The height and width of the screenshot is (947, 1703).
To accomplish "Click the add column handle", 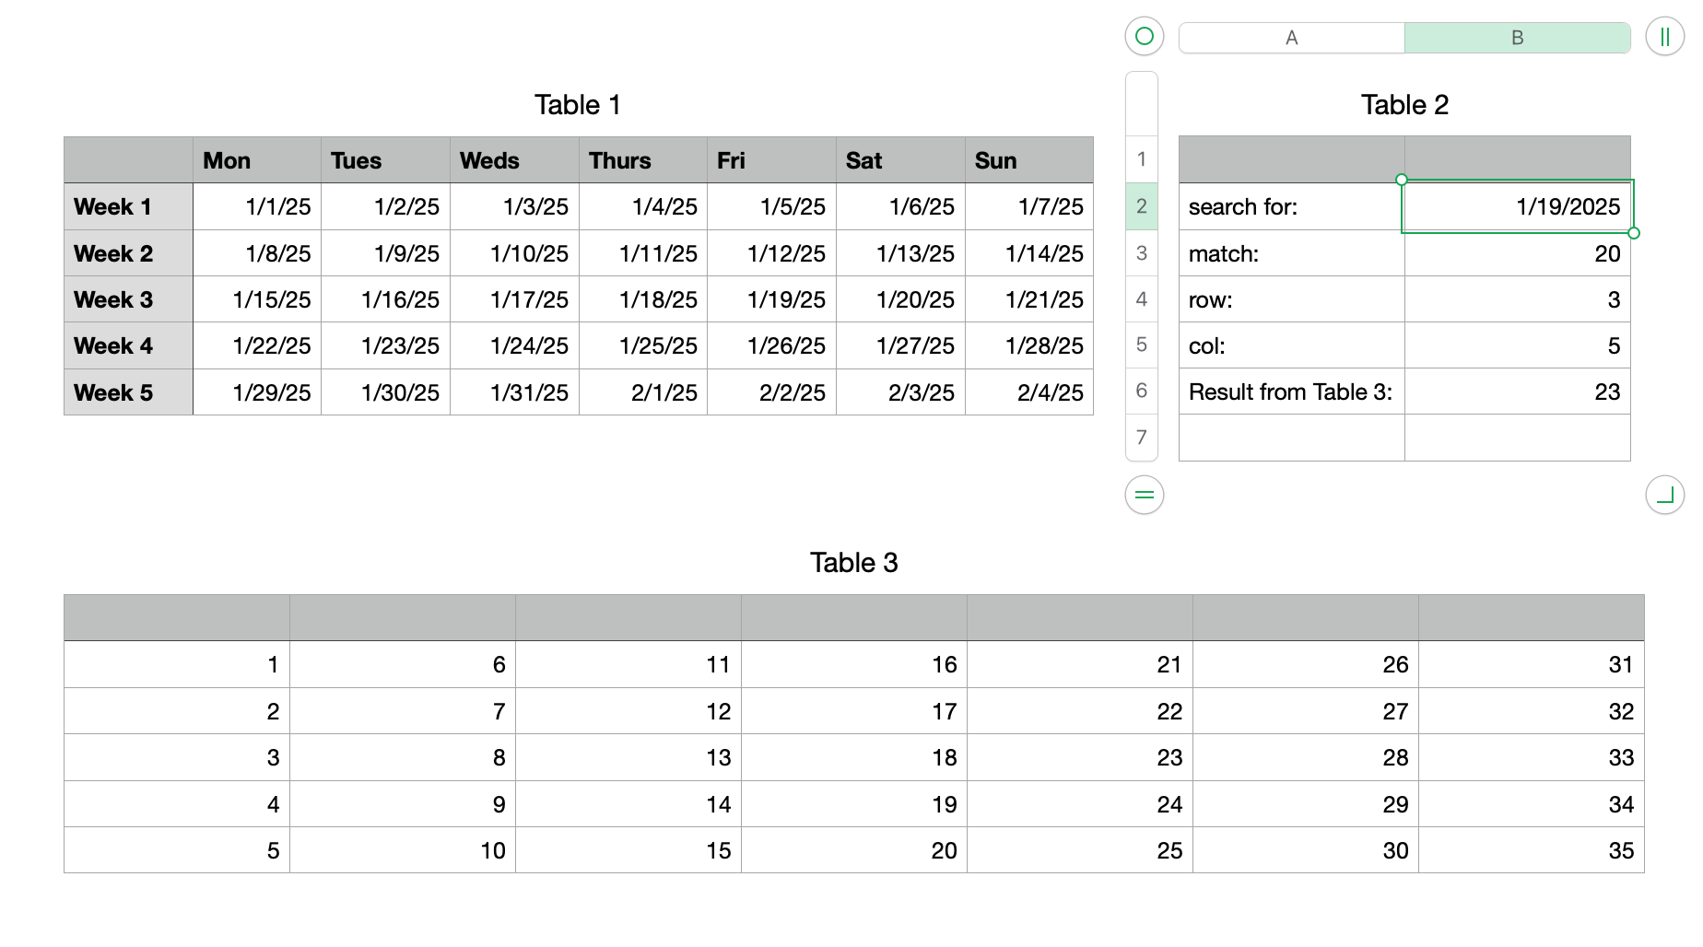I will pyautogui.click(x=1664, y=37).
